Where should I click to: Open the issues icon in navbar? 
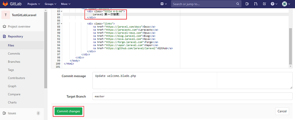tap(247, 4)
